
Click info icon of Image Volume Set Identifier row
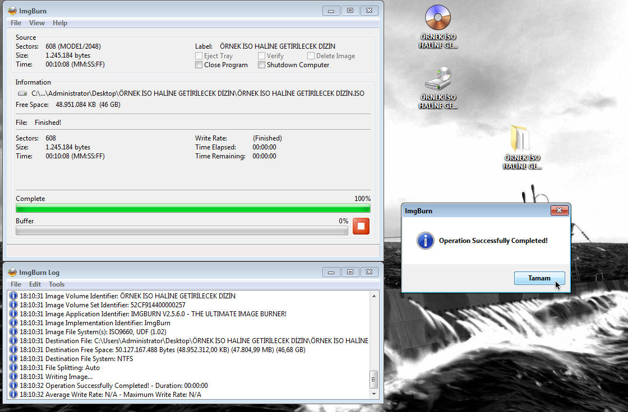[x=13, y=305]
